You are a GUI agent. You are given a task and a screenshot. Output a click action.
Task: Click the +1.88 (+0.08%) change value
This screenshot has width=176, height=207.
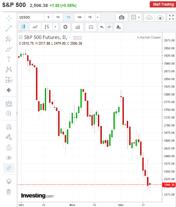click(x=63, y=6)
